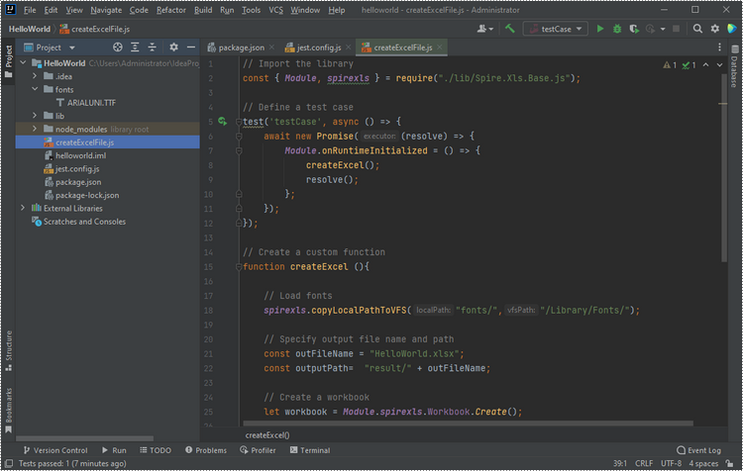Open the Project view selector dropdown
Image resolution: width=743 pixels, height=471 pixels.
tap(50, 47)
